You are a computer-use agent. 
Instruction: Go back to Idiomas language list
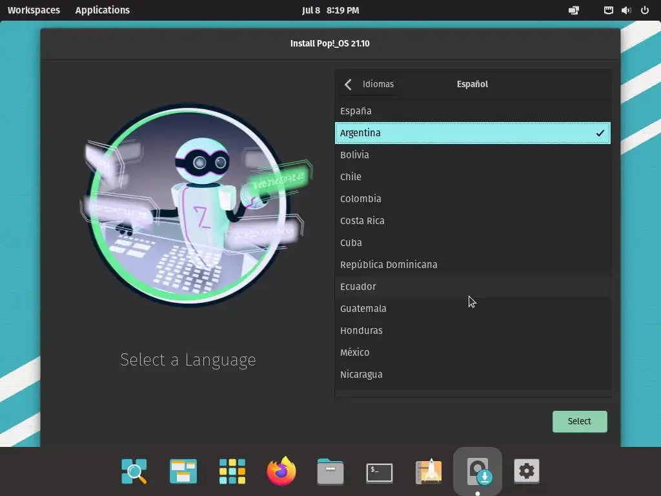point(369,84)
